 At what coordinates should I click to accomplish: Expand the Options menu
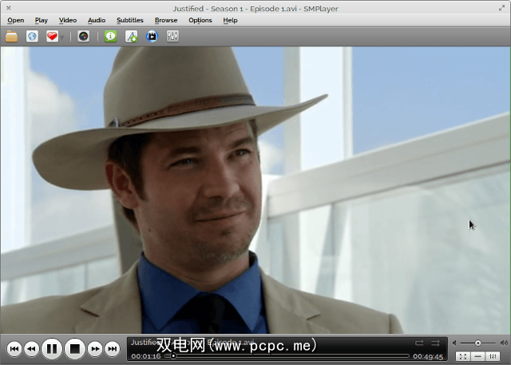click(x=200, y=20)
